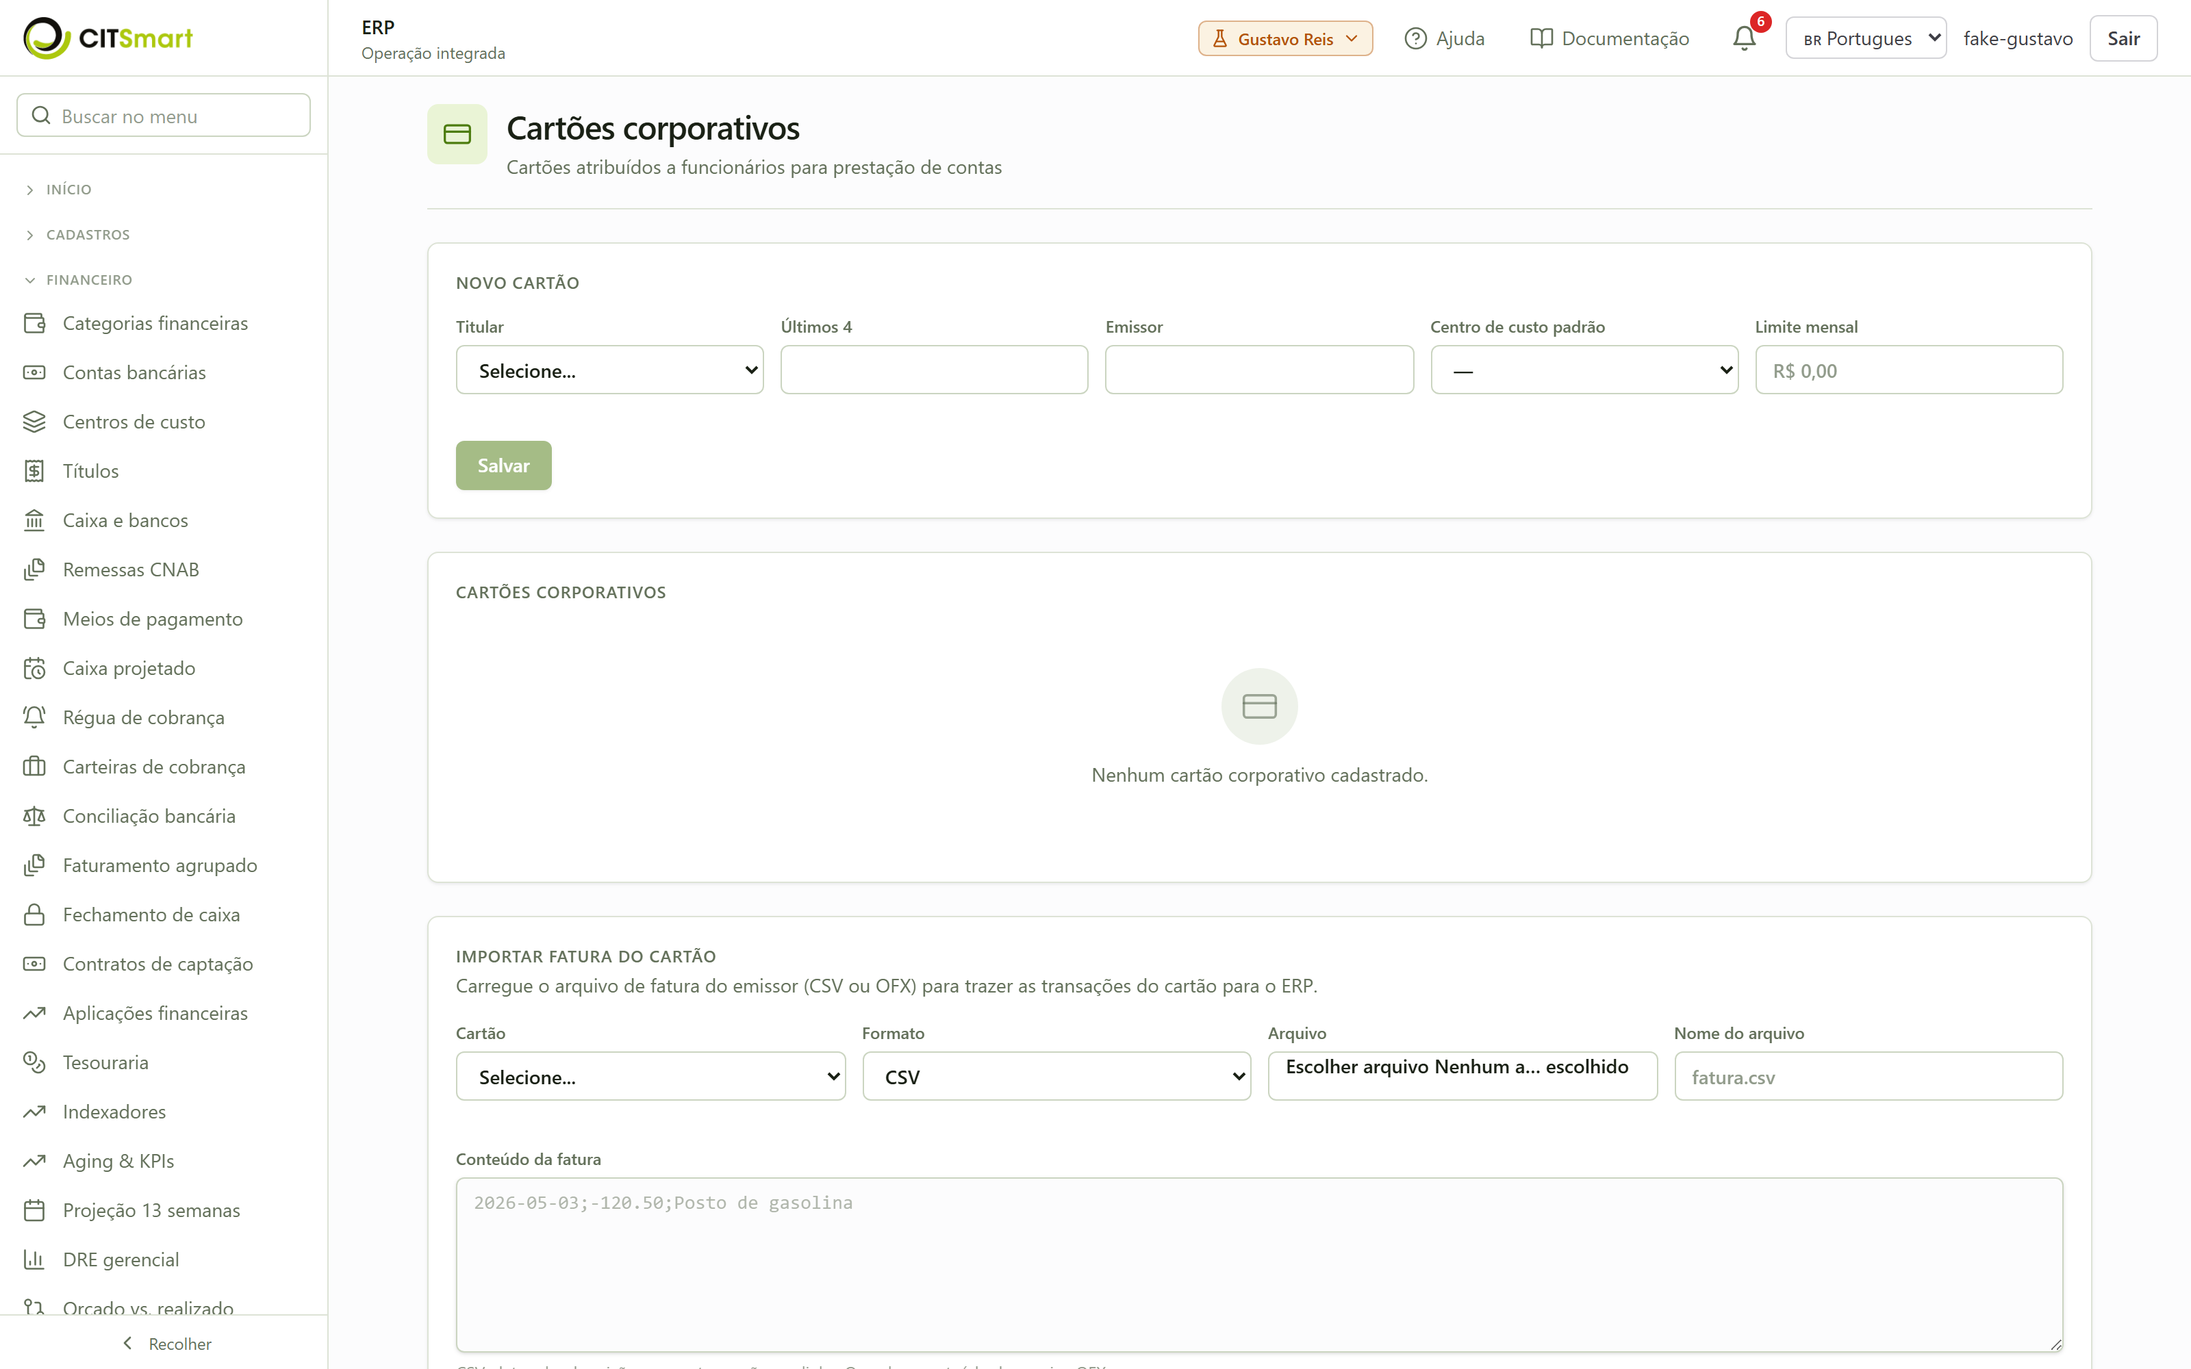Open the Ajuda link
The image size is (2191, 1369).
[x=1444, y=38]
